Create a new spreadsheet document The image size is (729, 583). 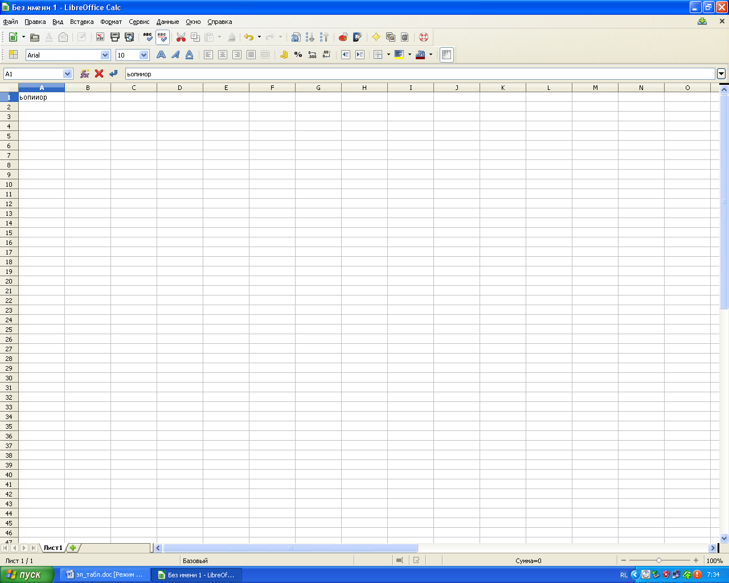coord(13,37)
